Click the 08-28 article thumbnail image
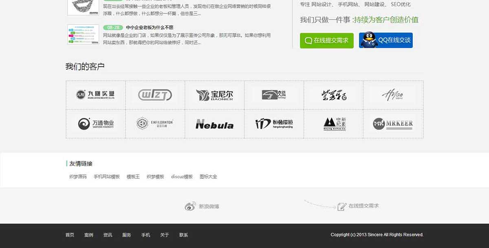The image size is (489, 248). click(x=83, y=34)
